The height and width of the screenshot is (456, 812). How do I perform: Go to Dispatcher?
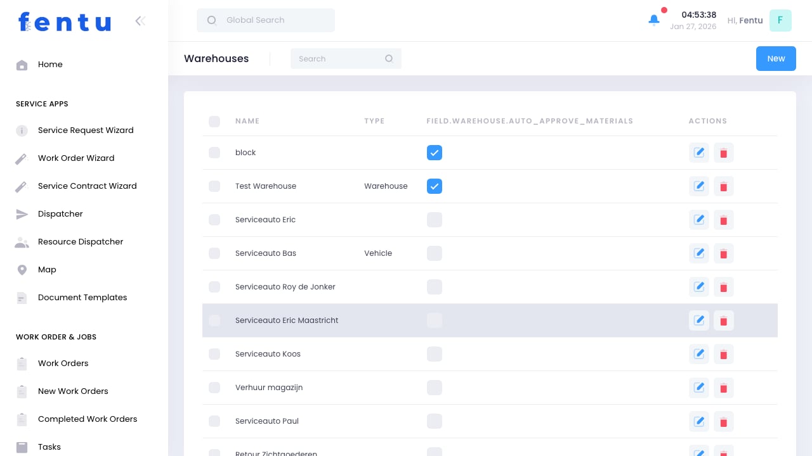[60, 214]
